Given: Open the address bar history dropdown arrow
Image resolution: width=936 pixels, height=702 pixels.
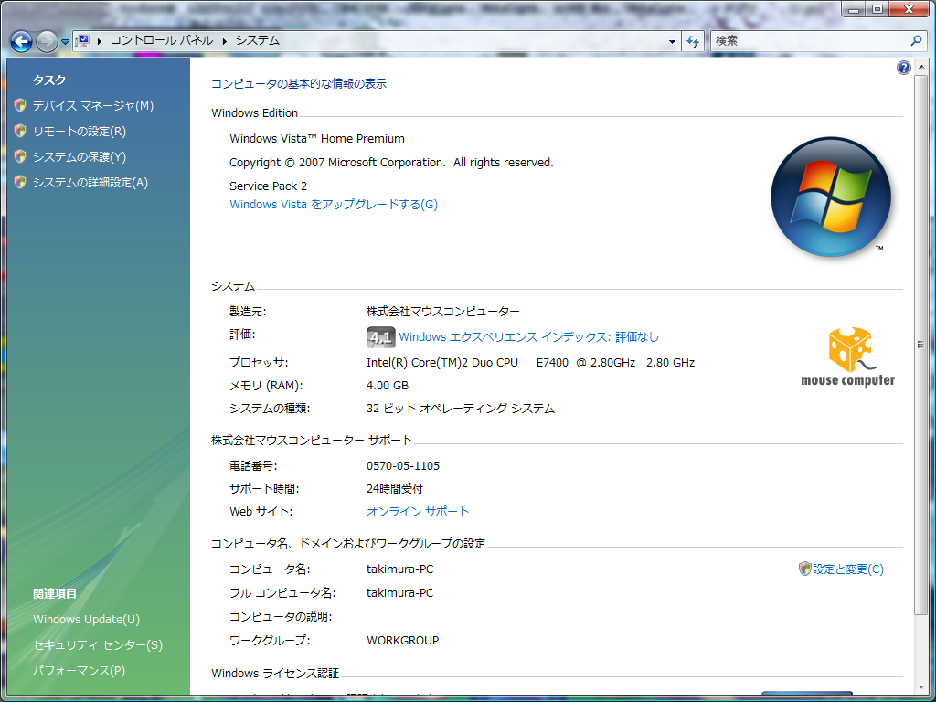Looking at the screenshot, I should pyautogui.click(x=672, y=41).
